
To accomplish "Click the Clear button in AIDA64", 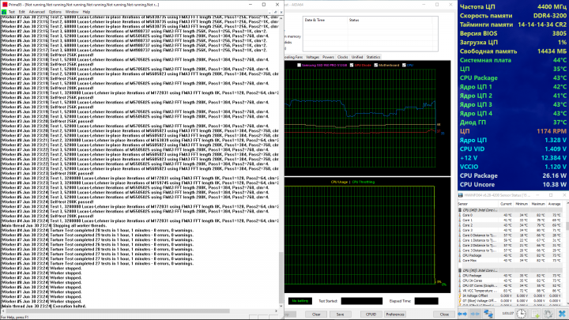I will click(x=316, y=314).
